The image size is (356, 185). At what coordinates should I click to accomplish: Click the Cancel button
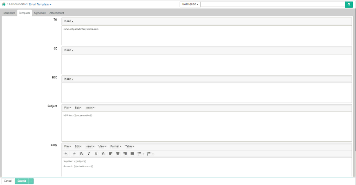pyautogui.click(x=7, y=181)
